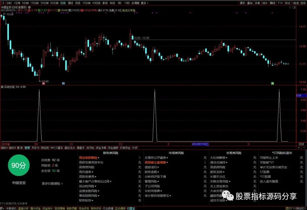Add stock via +自选 button

tap(295, 3)
